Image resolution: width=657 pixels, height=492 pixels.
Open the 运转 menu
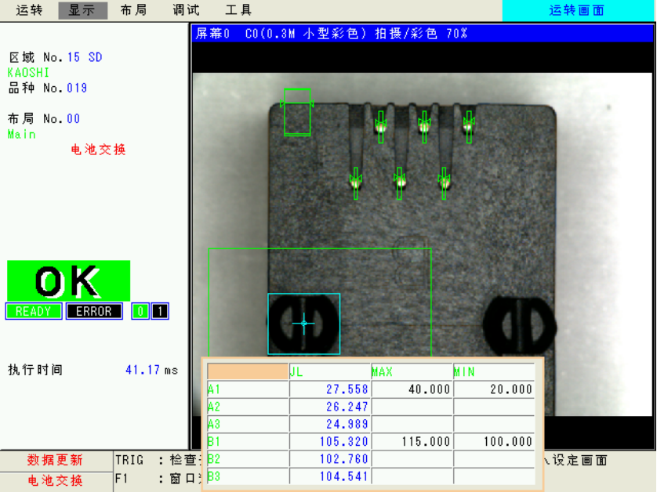30,10
